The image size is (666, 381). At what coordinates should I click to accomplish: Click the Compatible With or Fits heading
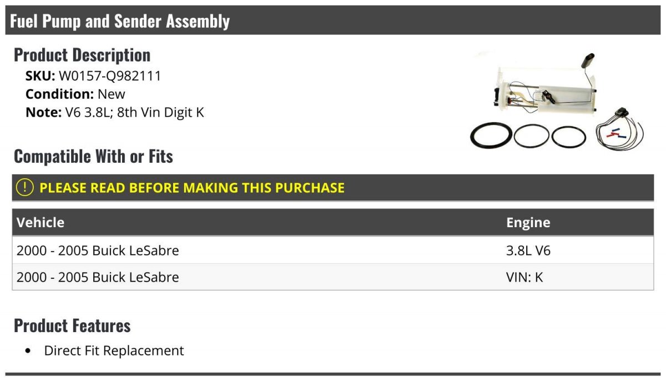pos(93,156)
